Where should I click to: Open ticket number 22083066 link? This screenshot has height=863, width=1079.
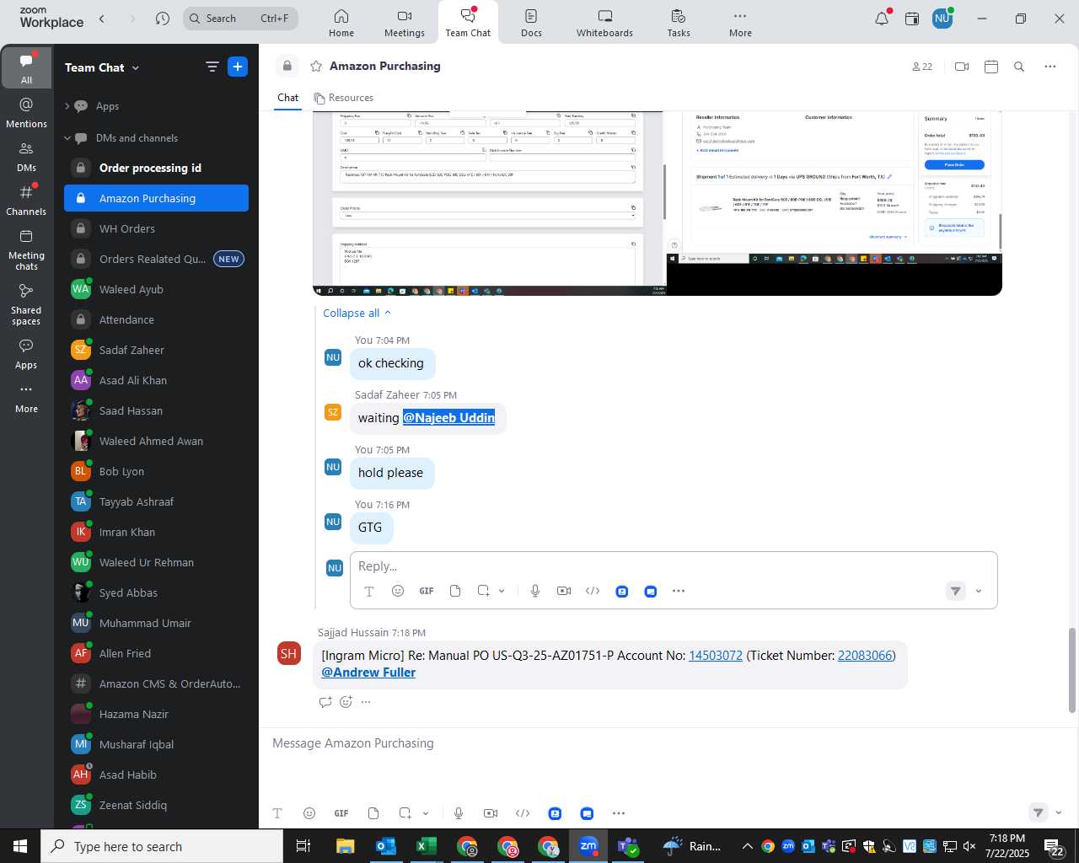(865, 656)
